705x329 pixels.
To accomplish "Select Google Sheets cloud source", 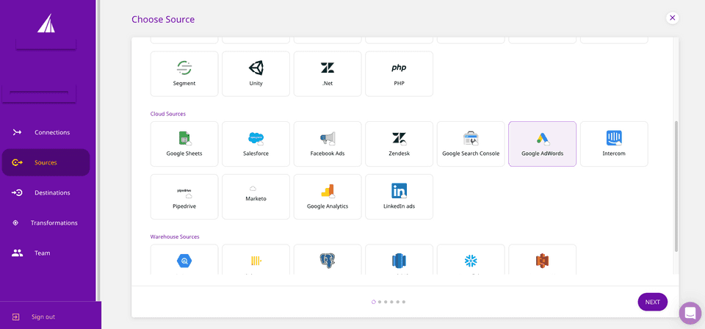I will point(184,144).
